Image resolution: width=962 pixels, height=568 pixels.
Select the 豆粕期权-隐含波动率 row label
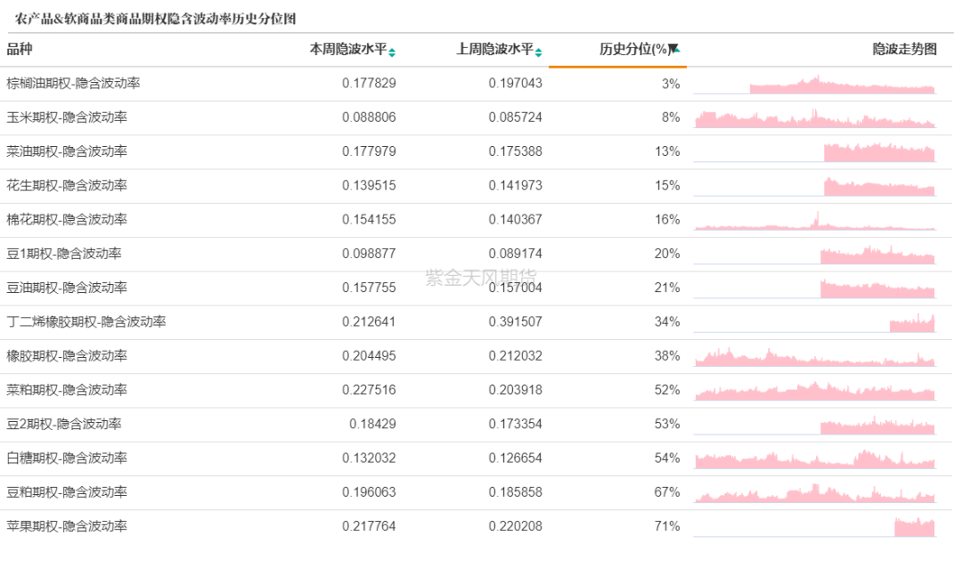[x=67, y=492]
